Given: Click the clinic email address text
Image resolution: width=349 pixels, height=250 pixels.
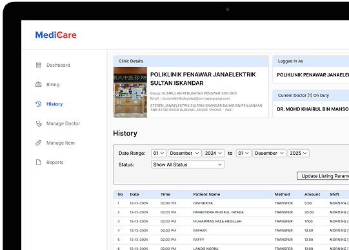Looking at the screenshot, I should pyautogui.click(x=195, y=98).
